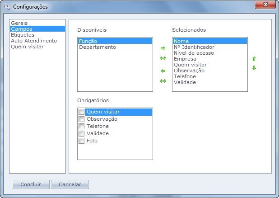Click the Cancelar button
Screen dimensions: 279x198
[x=70, y=184]
